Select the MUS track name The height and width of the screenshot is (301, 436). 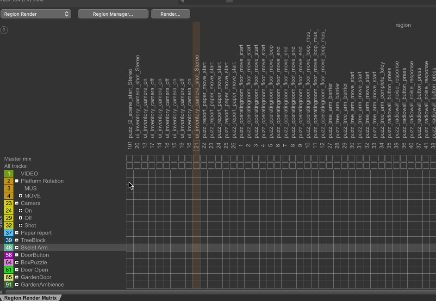[31, 188]
